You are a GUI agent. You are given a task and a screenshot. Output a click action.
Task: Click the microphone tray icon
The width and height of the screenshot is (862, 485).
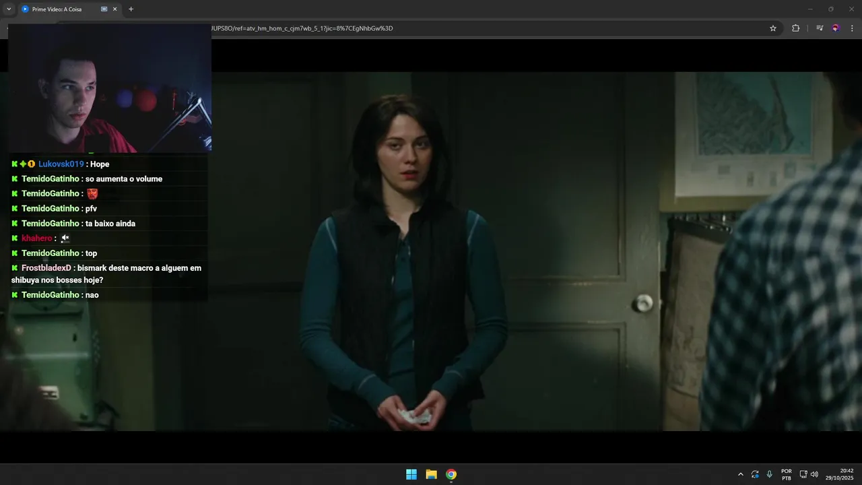point(770,474)
